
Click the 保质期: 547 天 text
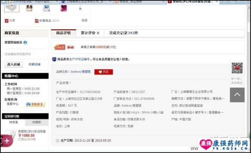66,105
